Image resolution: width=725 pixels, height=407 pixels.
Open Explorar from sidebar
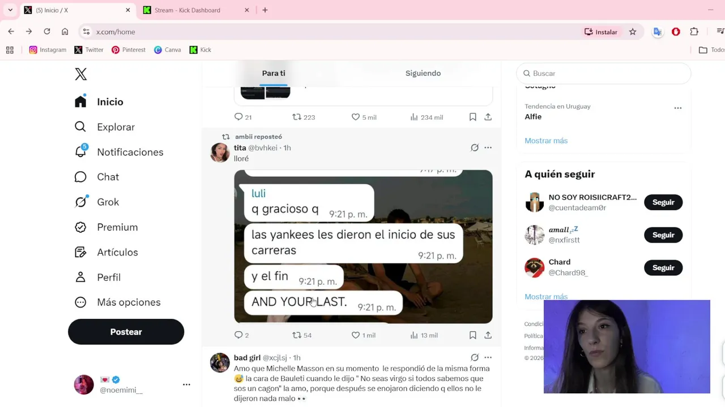coord(105,127)
